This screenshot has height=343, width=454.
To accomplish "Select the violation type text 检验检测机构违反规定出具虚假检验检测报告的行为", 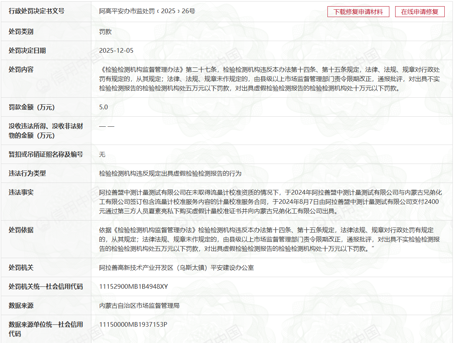I will tap(170, 174).
